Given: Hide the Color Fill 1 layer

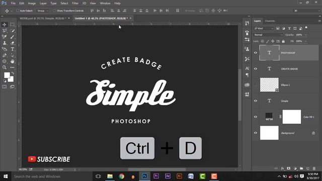Looking at the screenshot, I should (x=256, y=117).
